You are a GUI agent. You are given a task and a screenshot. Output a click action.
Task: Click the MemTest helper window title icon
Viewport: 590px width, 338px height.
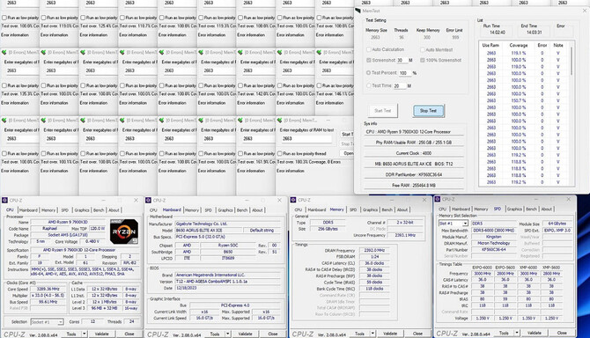coord(358,11)
